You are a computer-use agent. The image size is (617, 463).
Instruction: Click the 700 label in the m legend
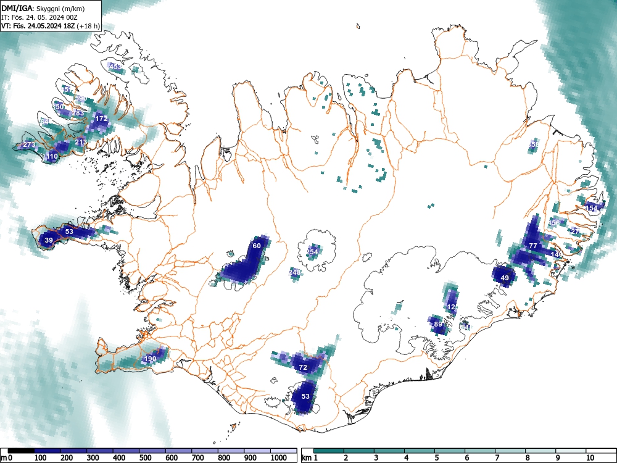[x=197, y=458]
